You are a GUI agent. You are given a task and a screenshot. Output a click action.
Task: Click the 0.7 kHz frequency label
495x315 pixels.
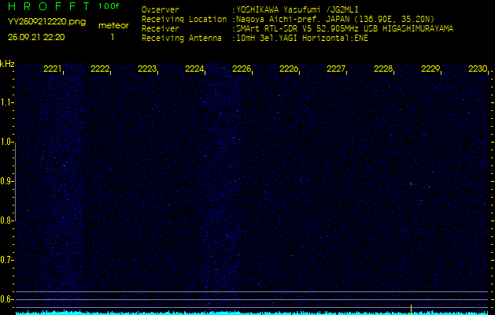(x=6, y=260)
